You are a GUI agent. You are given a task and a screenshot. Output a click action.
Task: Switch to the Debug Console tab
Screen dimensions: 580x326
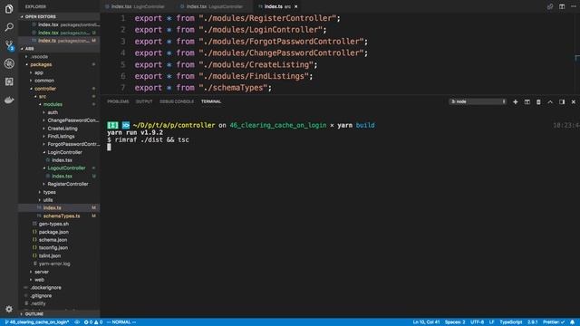pyautogui.click(x=177, y=101)
